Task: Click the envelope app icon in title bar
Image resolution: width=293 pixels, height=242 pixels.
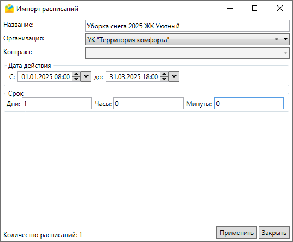Action: [9, 8]
